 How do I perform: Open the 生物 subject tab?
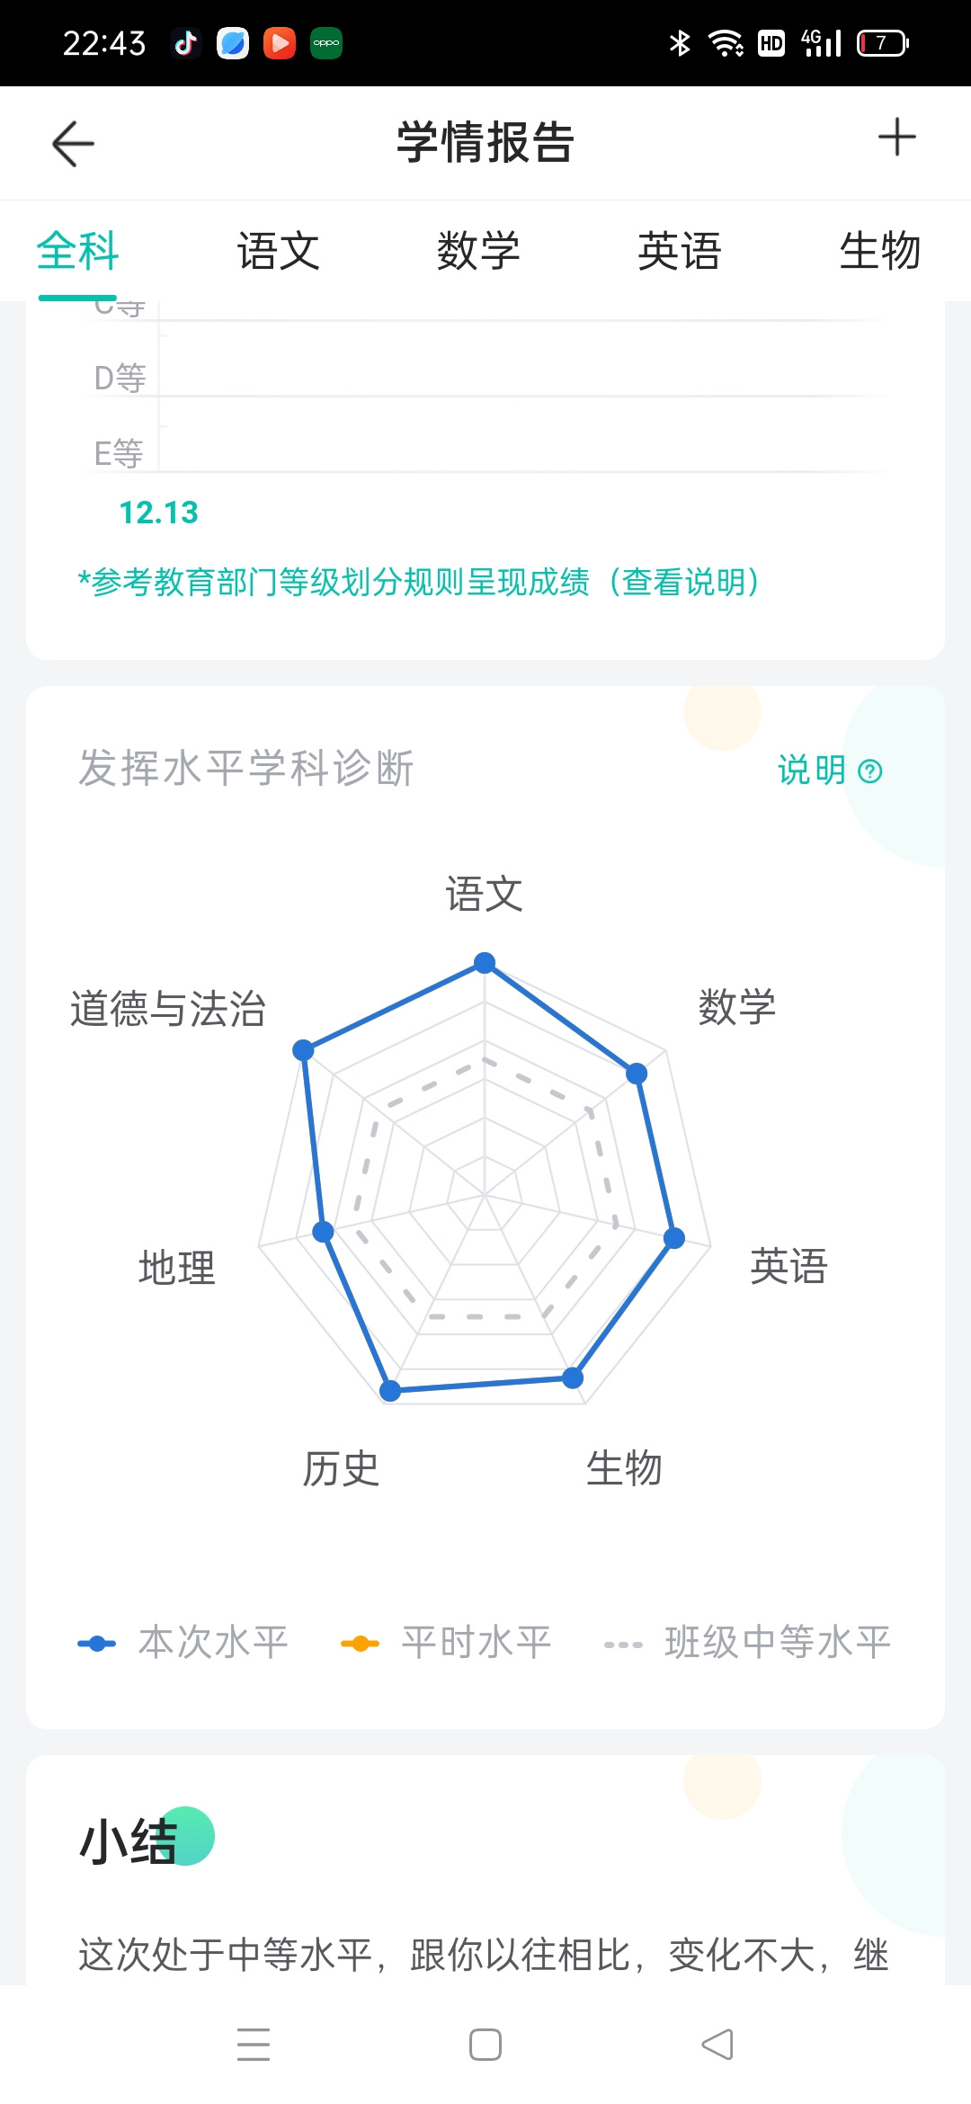[x=879, y=251]
